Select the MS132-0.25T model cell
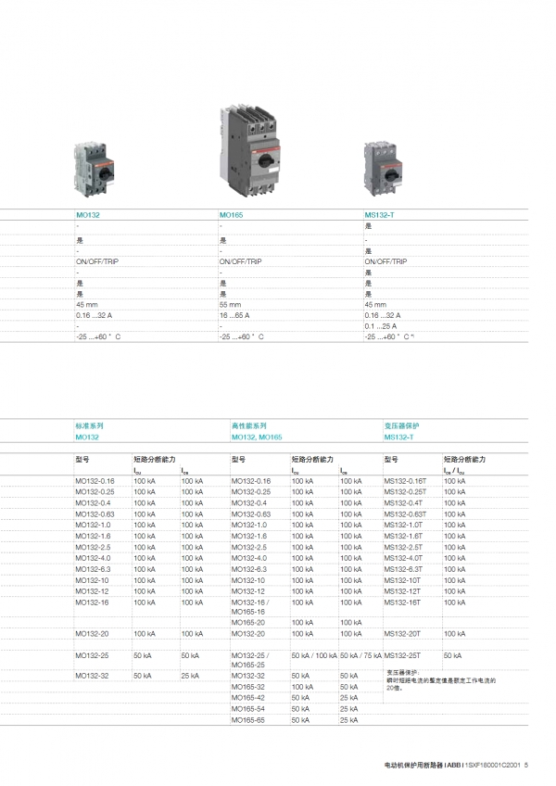Screen dimensions: 556x786 [405, 492]
